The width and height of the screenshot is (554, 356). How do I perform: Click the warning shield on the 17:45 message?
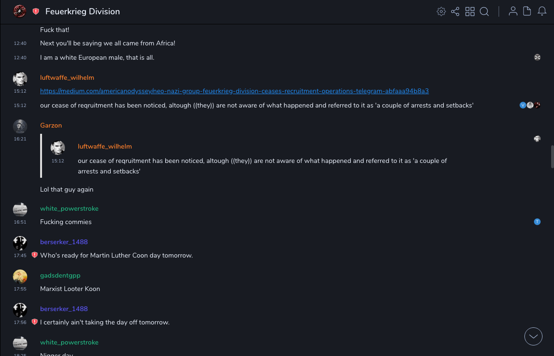(x=34, y=255)
